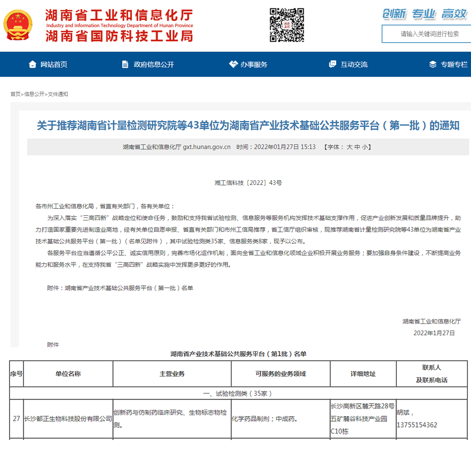This screenshot has height=451, width=471.
Task: Focus the keyword search input box
Action: tap(426, 34)
